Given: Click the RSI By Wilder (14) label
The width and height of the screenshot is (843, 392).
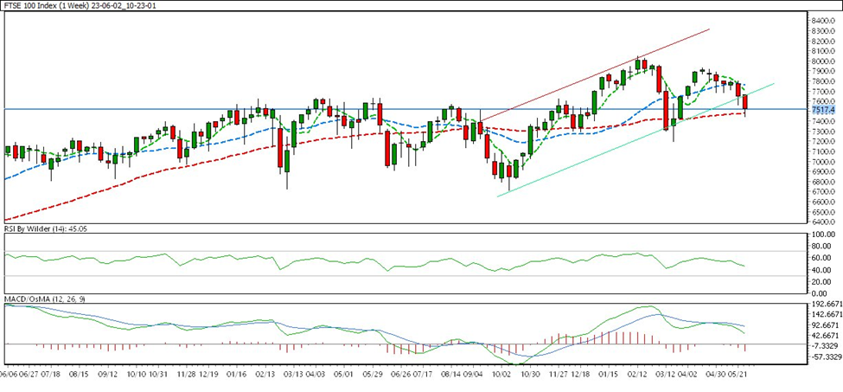Looking at the screenshot, I should point(45,228).
